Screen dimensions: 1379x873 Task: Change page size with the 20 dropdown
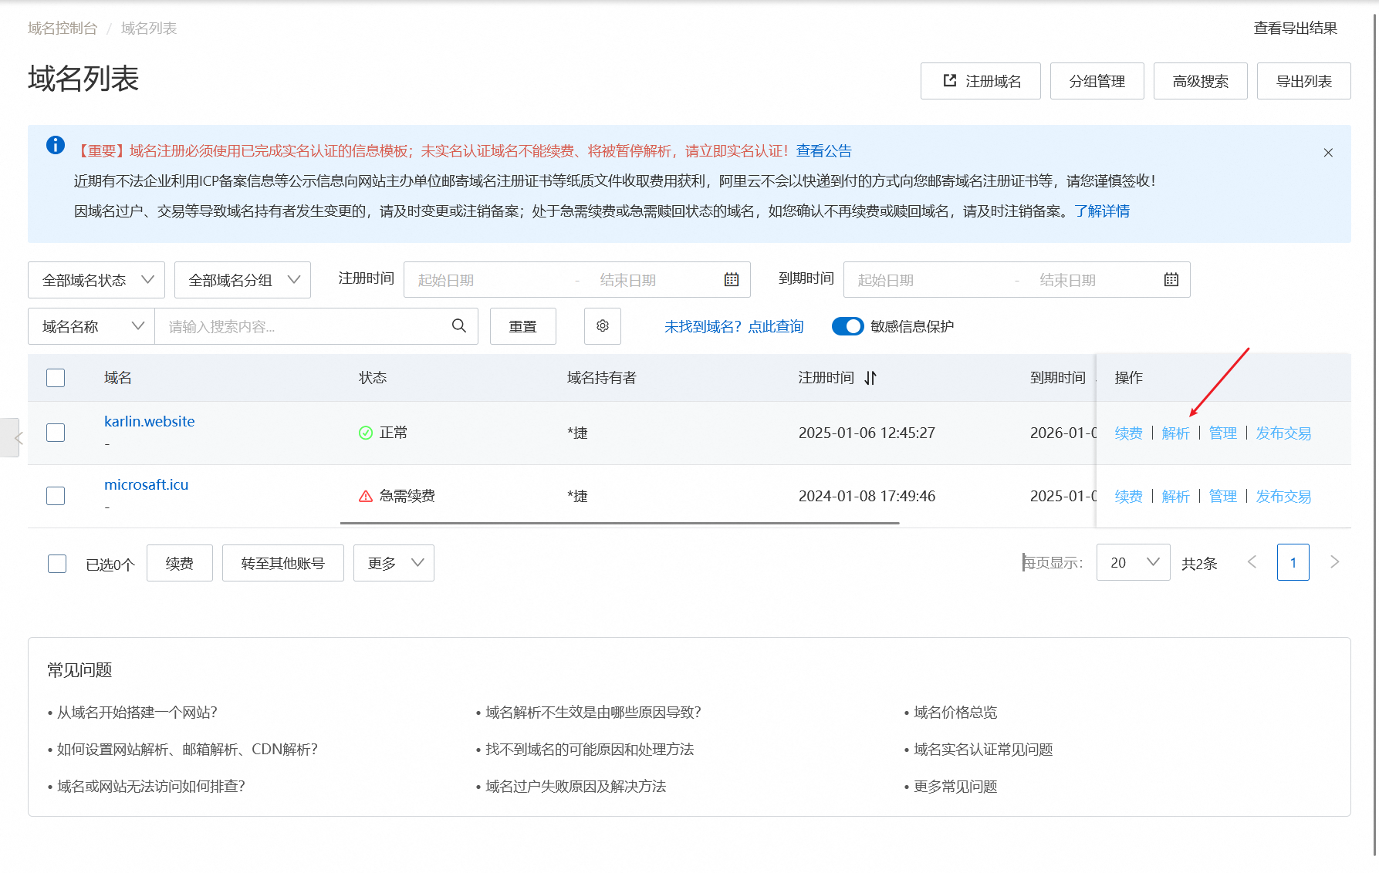1134,562
